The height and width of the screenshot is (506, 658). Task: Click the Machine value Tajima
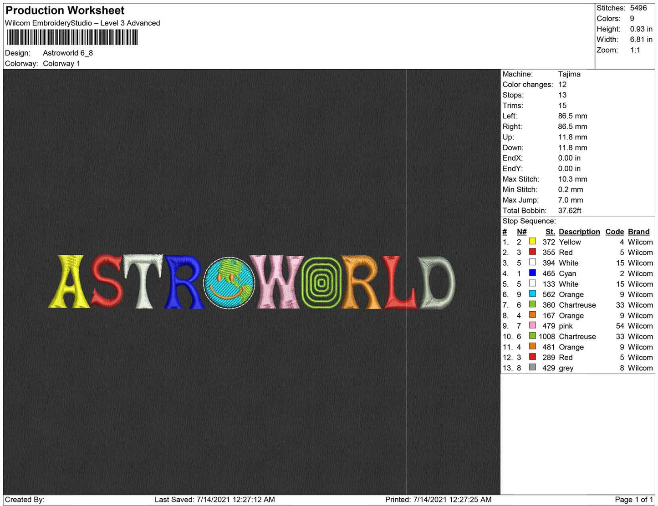click(569, 74)
